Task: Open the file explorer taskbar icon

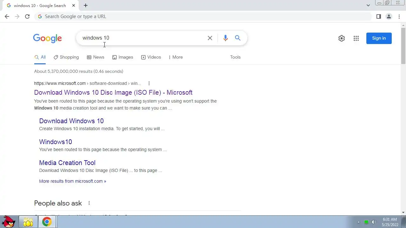Action: pos(28,222)
